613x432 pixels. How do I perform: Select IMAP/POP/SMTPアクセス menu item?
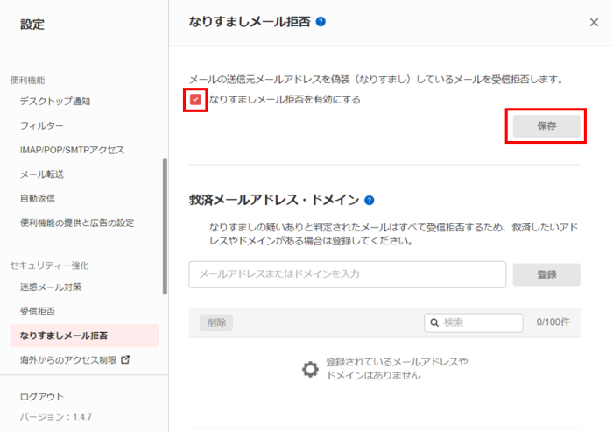pos(72,150)
